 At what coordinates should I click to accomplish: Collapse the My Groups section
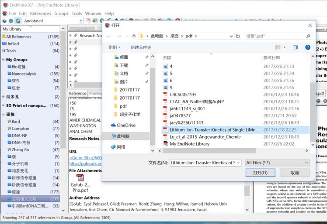3,60
